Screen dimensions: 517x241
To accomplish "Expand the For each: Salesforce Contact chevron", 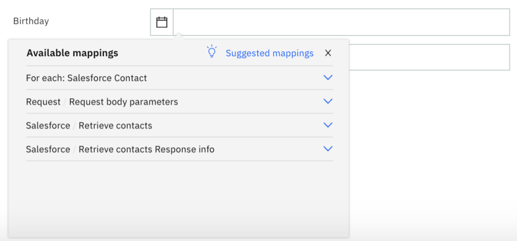I will coord(328,77).
